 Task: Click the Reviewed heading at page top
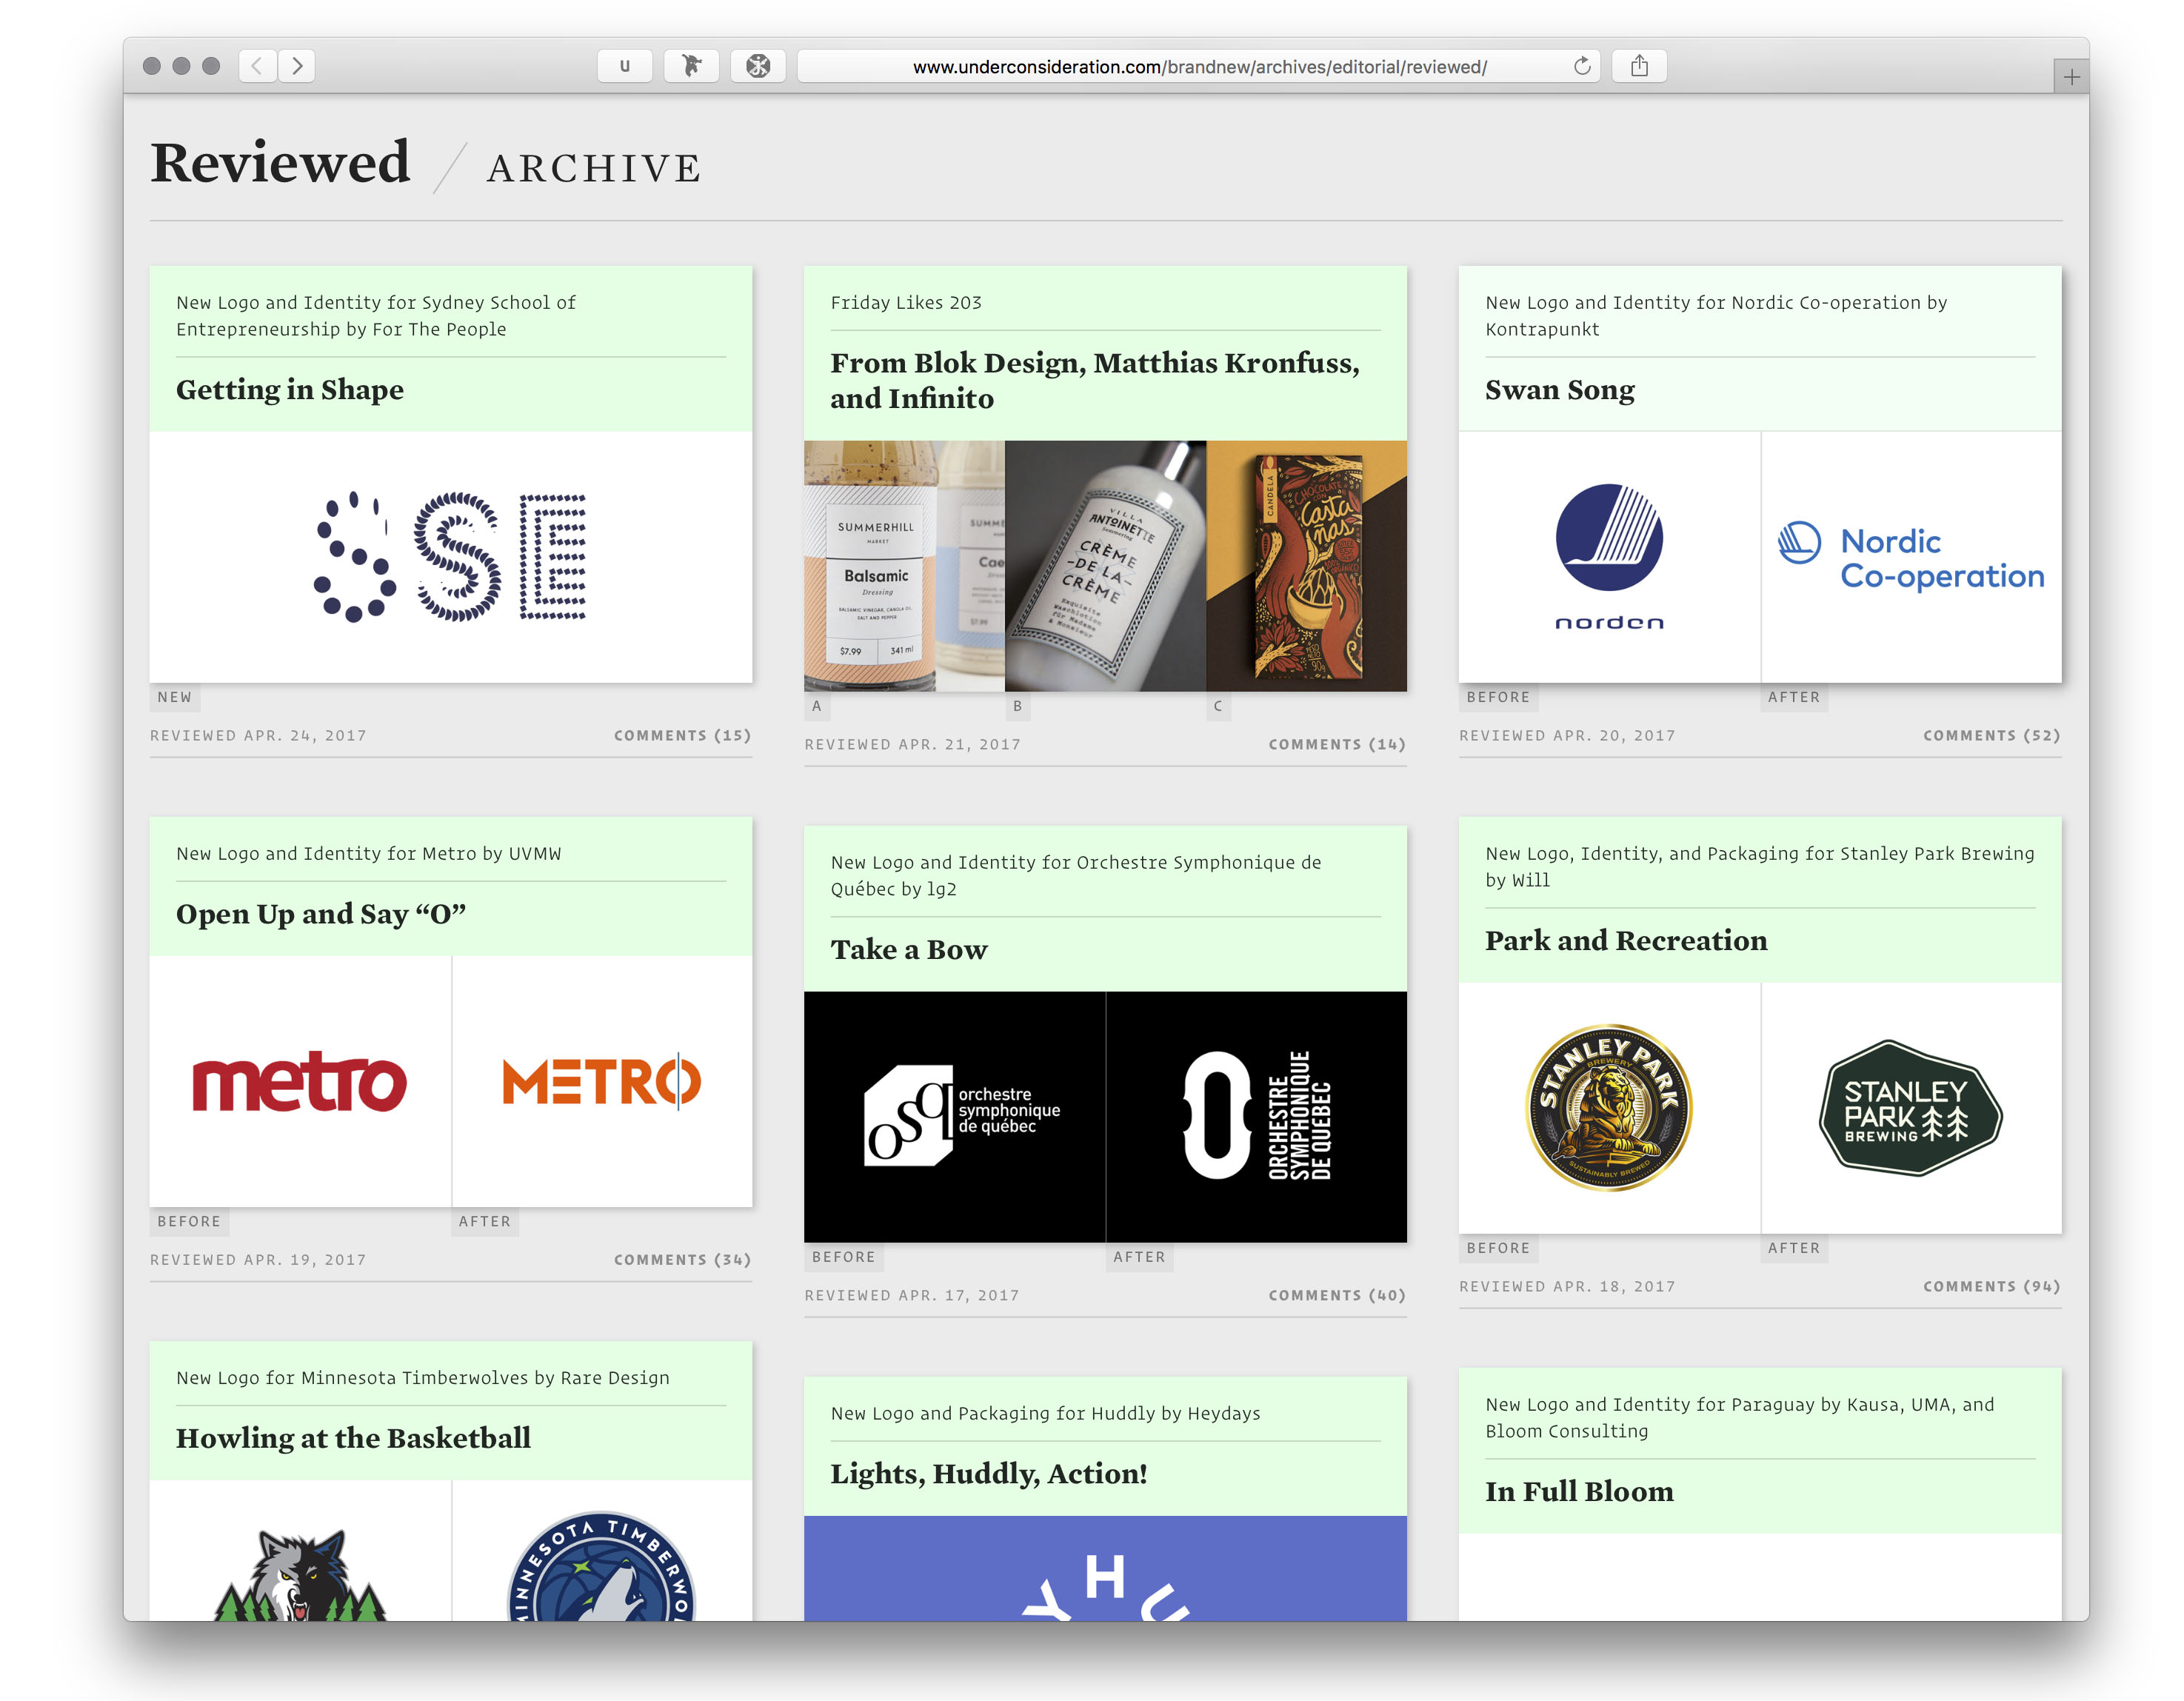click(x=281, y=163)
